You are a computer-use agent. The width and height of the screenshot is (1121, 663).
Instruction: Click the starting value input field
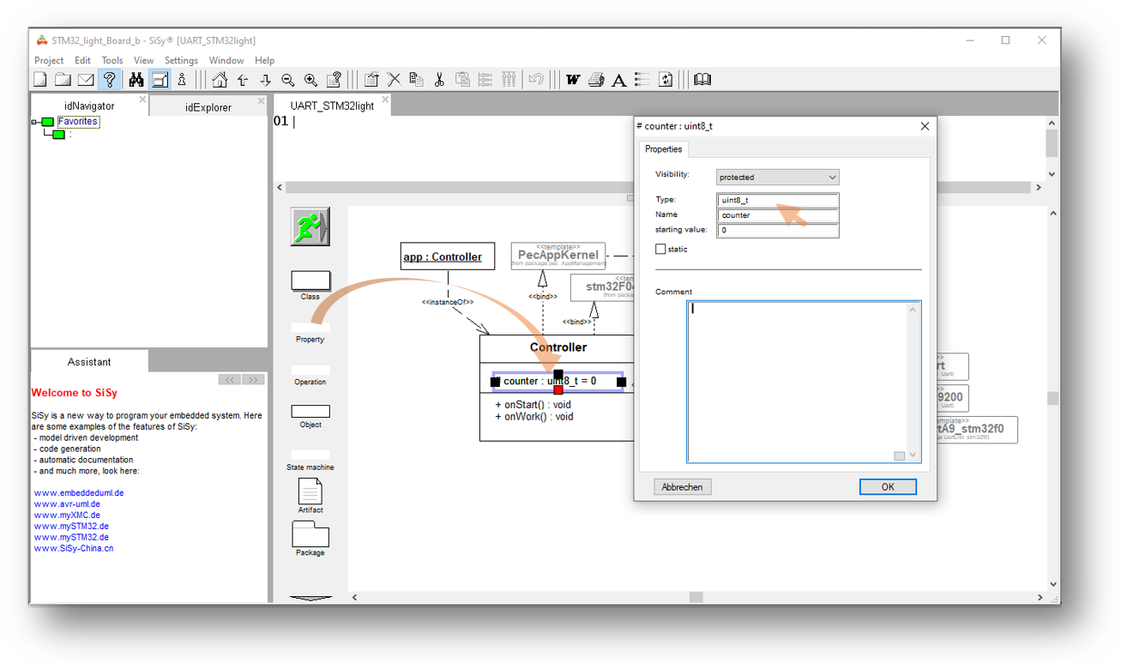pyautogui.click(x=777, y=230)
